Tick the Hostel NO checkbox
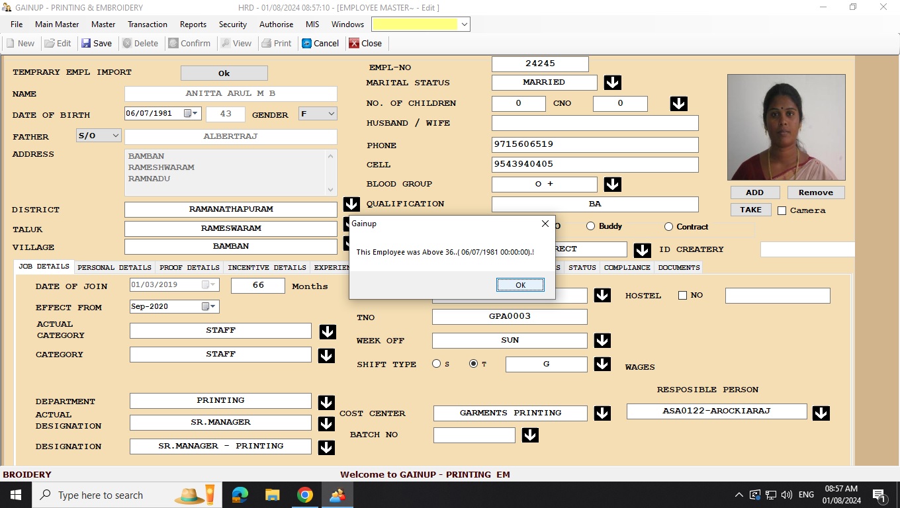This screenshot has height=508, width=900. tap(682, 296)
